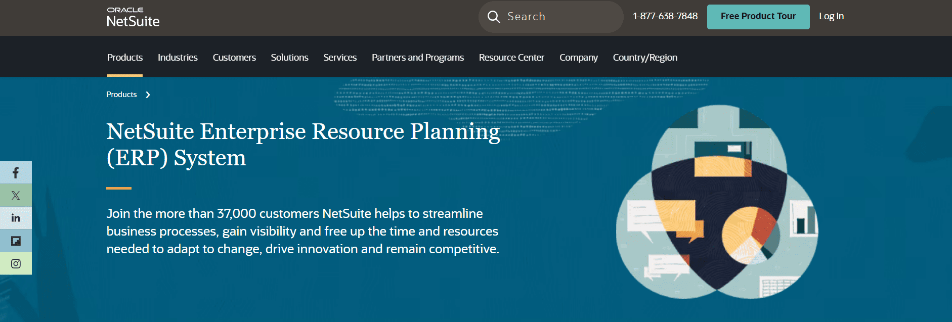The height and width of the screenshot is (322, 952).
Task: Click the Products breadcrumb link
Action: [x=121, y=95]
